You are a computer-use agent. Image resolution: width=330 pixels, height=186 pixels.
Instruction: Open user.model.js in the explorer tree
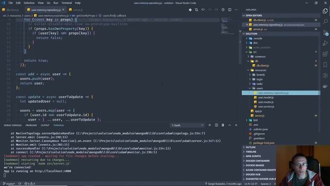pyautogui.click(x=266, y=98)
